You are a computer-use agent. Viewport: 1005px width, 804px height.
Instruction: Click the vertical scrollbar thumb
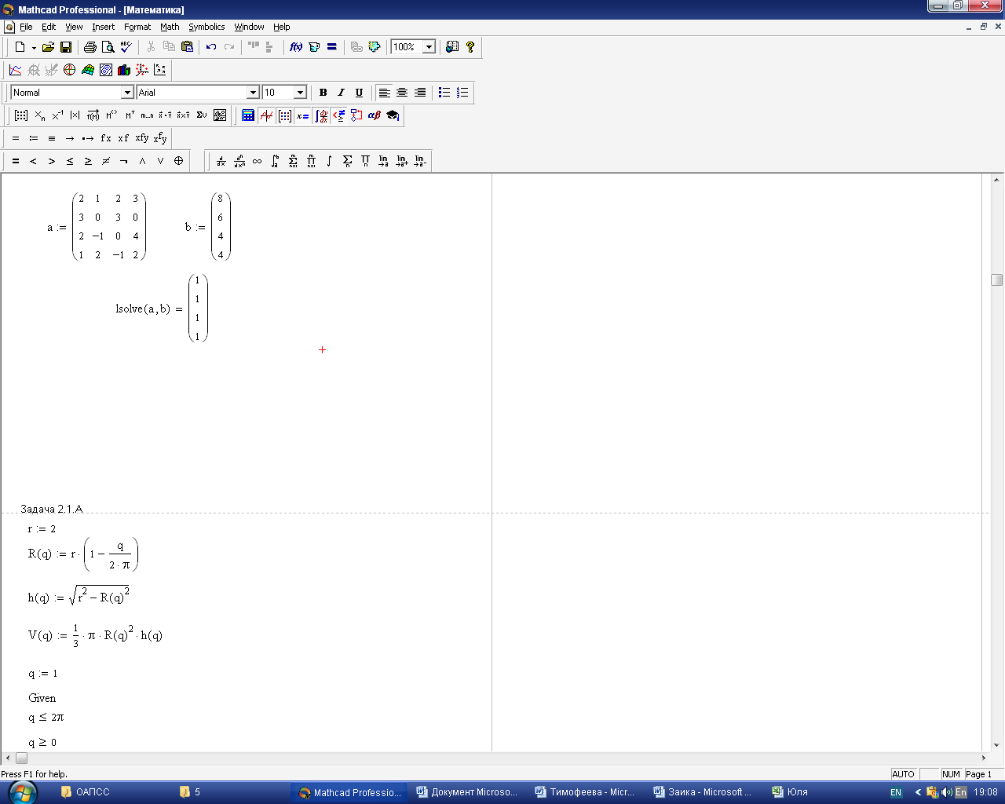[x=996, y=280]
